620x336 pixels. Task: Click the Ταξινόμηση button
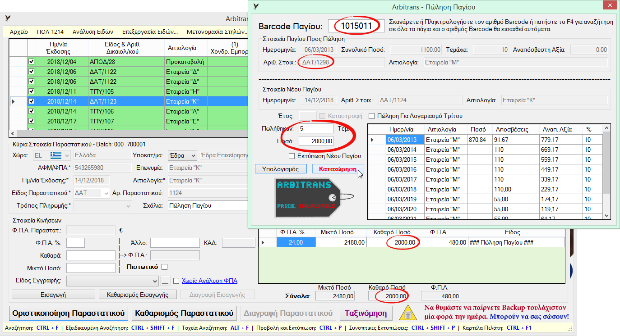366,313
